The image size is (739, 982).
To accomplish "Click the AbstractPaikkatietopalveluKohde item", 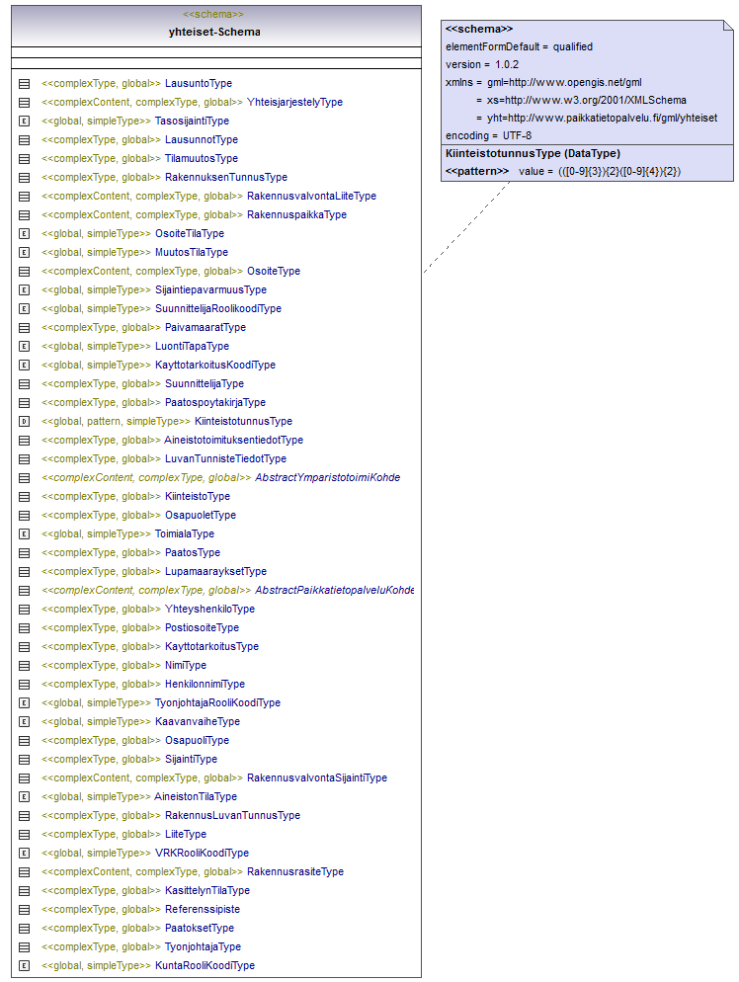I will pyautogui.click(x=334, y=591).
